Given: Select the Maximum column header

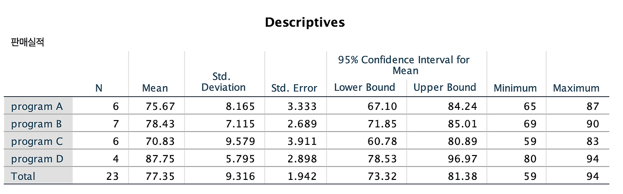Looking at the screenshot, I should pyautogui.click(x=576, y=88).
